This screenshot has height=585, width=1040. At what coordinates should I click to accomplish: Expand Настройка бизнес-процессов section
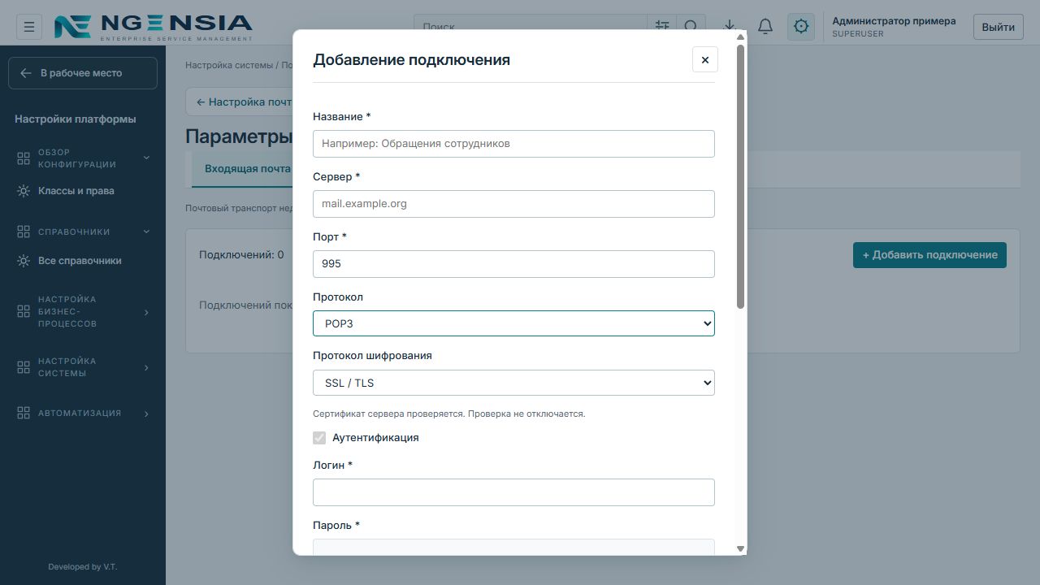pos(83,312)
